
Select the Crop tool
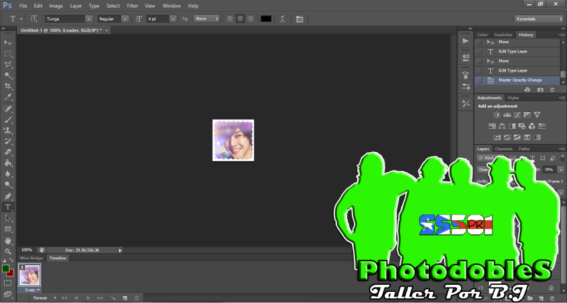[x=8, y=86]
